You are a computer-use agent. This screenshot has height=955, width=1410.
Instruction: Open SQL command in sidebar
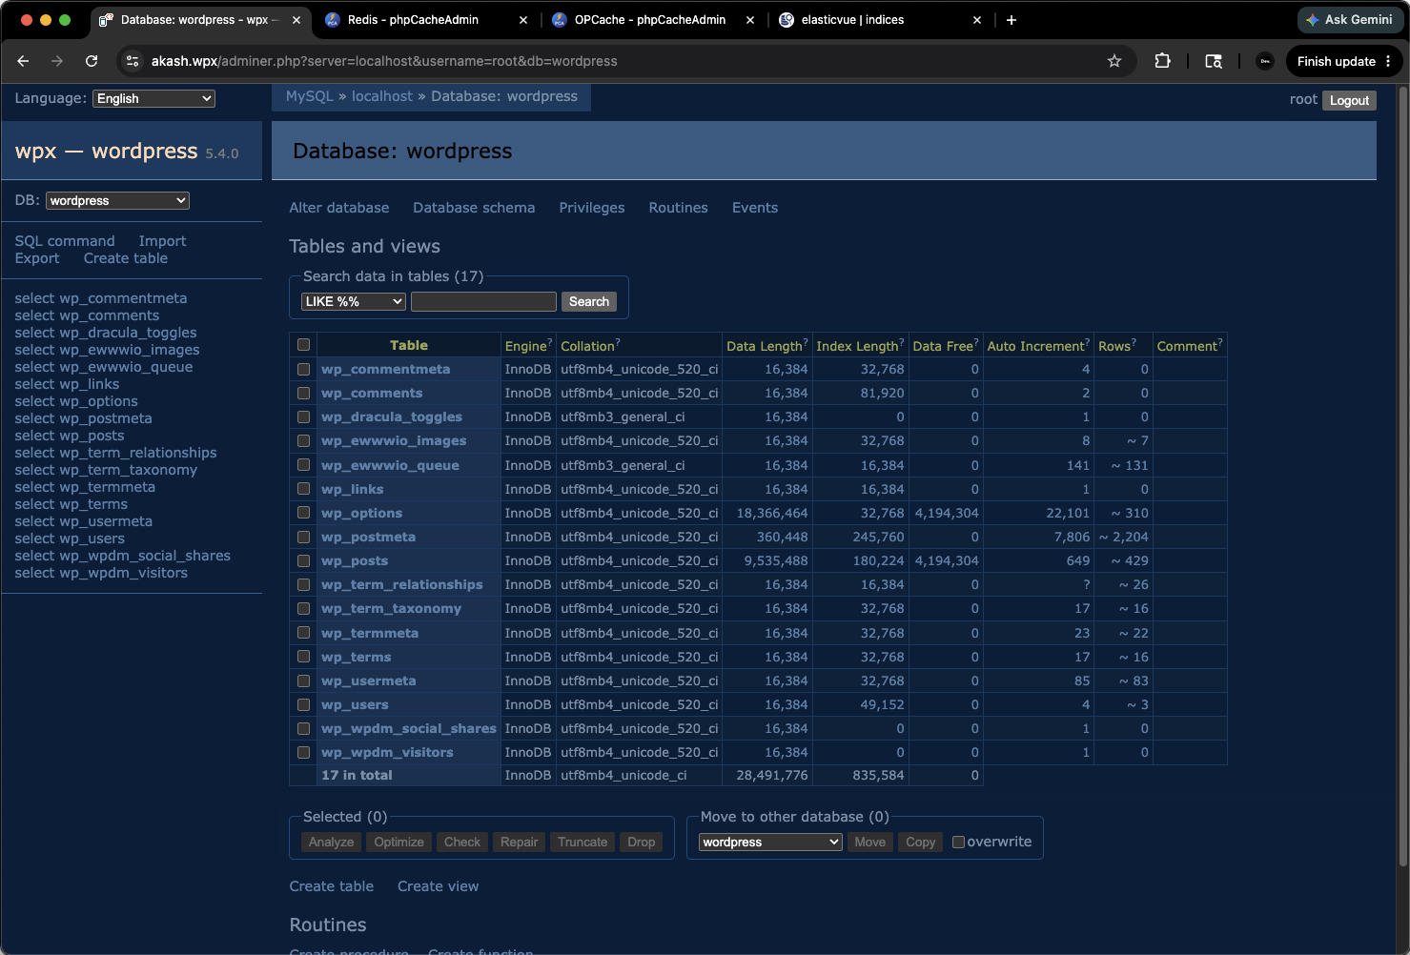coord(65,241)
